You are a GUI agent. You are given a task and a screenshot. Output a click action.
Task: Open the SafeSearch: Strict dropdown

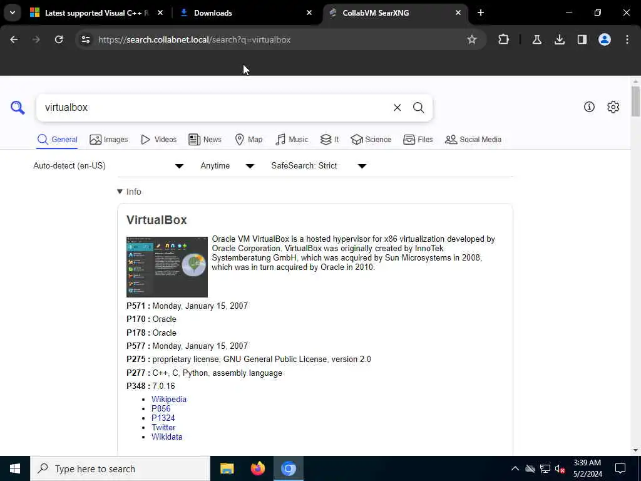[319, 165]
